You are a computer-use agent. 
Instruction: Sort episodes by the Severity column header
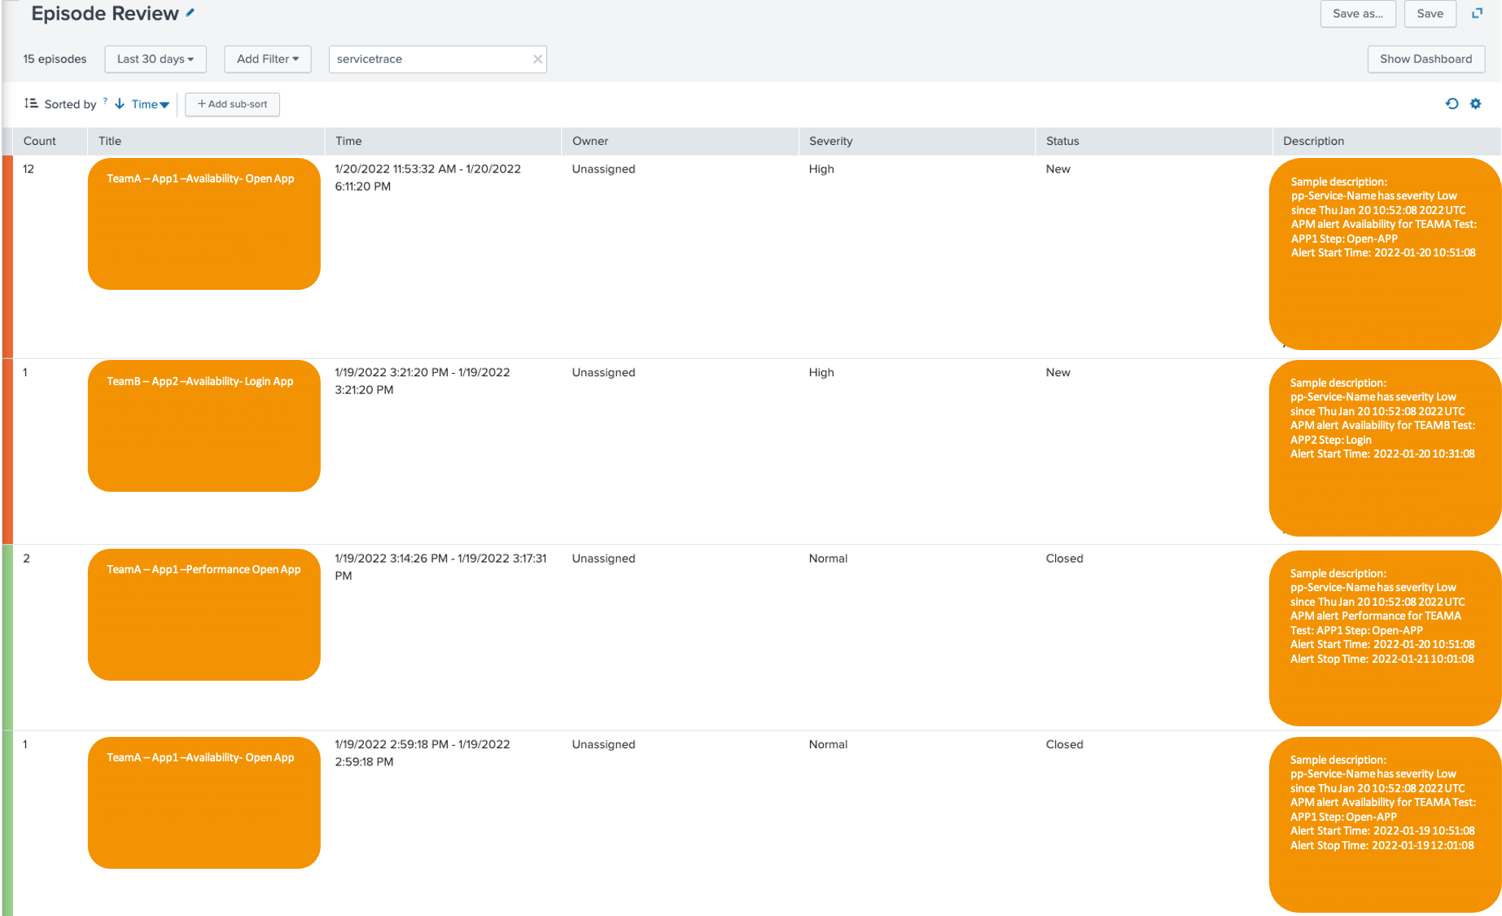pyautogui.click(x=830, y=141)
